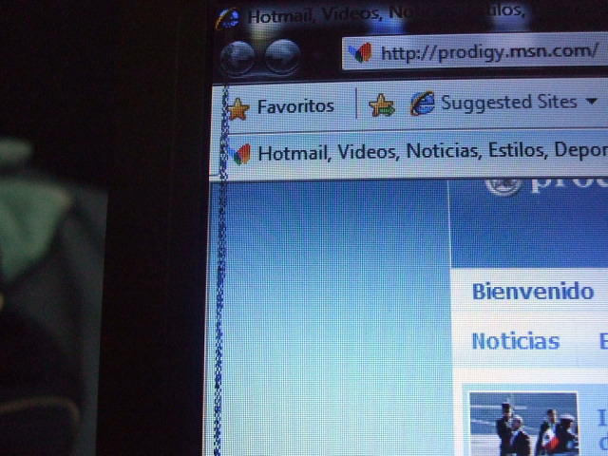Click the Internet Explorer icon in title bar
This screenshot has width=608, height=456.
[x=228, y=19]
